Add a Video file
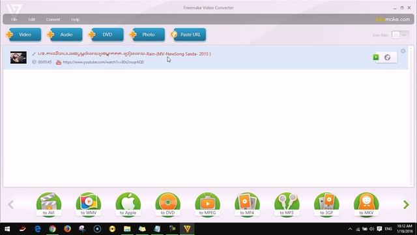Viewport: 417px width, 235px height. [x=23, y=35]
